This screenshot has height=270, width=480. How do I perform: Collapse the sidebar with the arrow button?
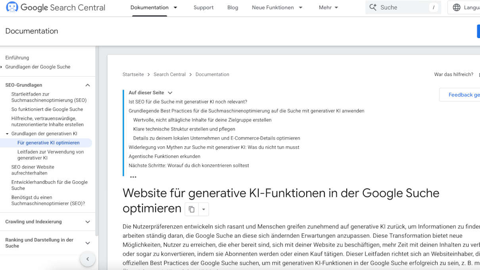click(x=88, y=259)
